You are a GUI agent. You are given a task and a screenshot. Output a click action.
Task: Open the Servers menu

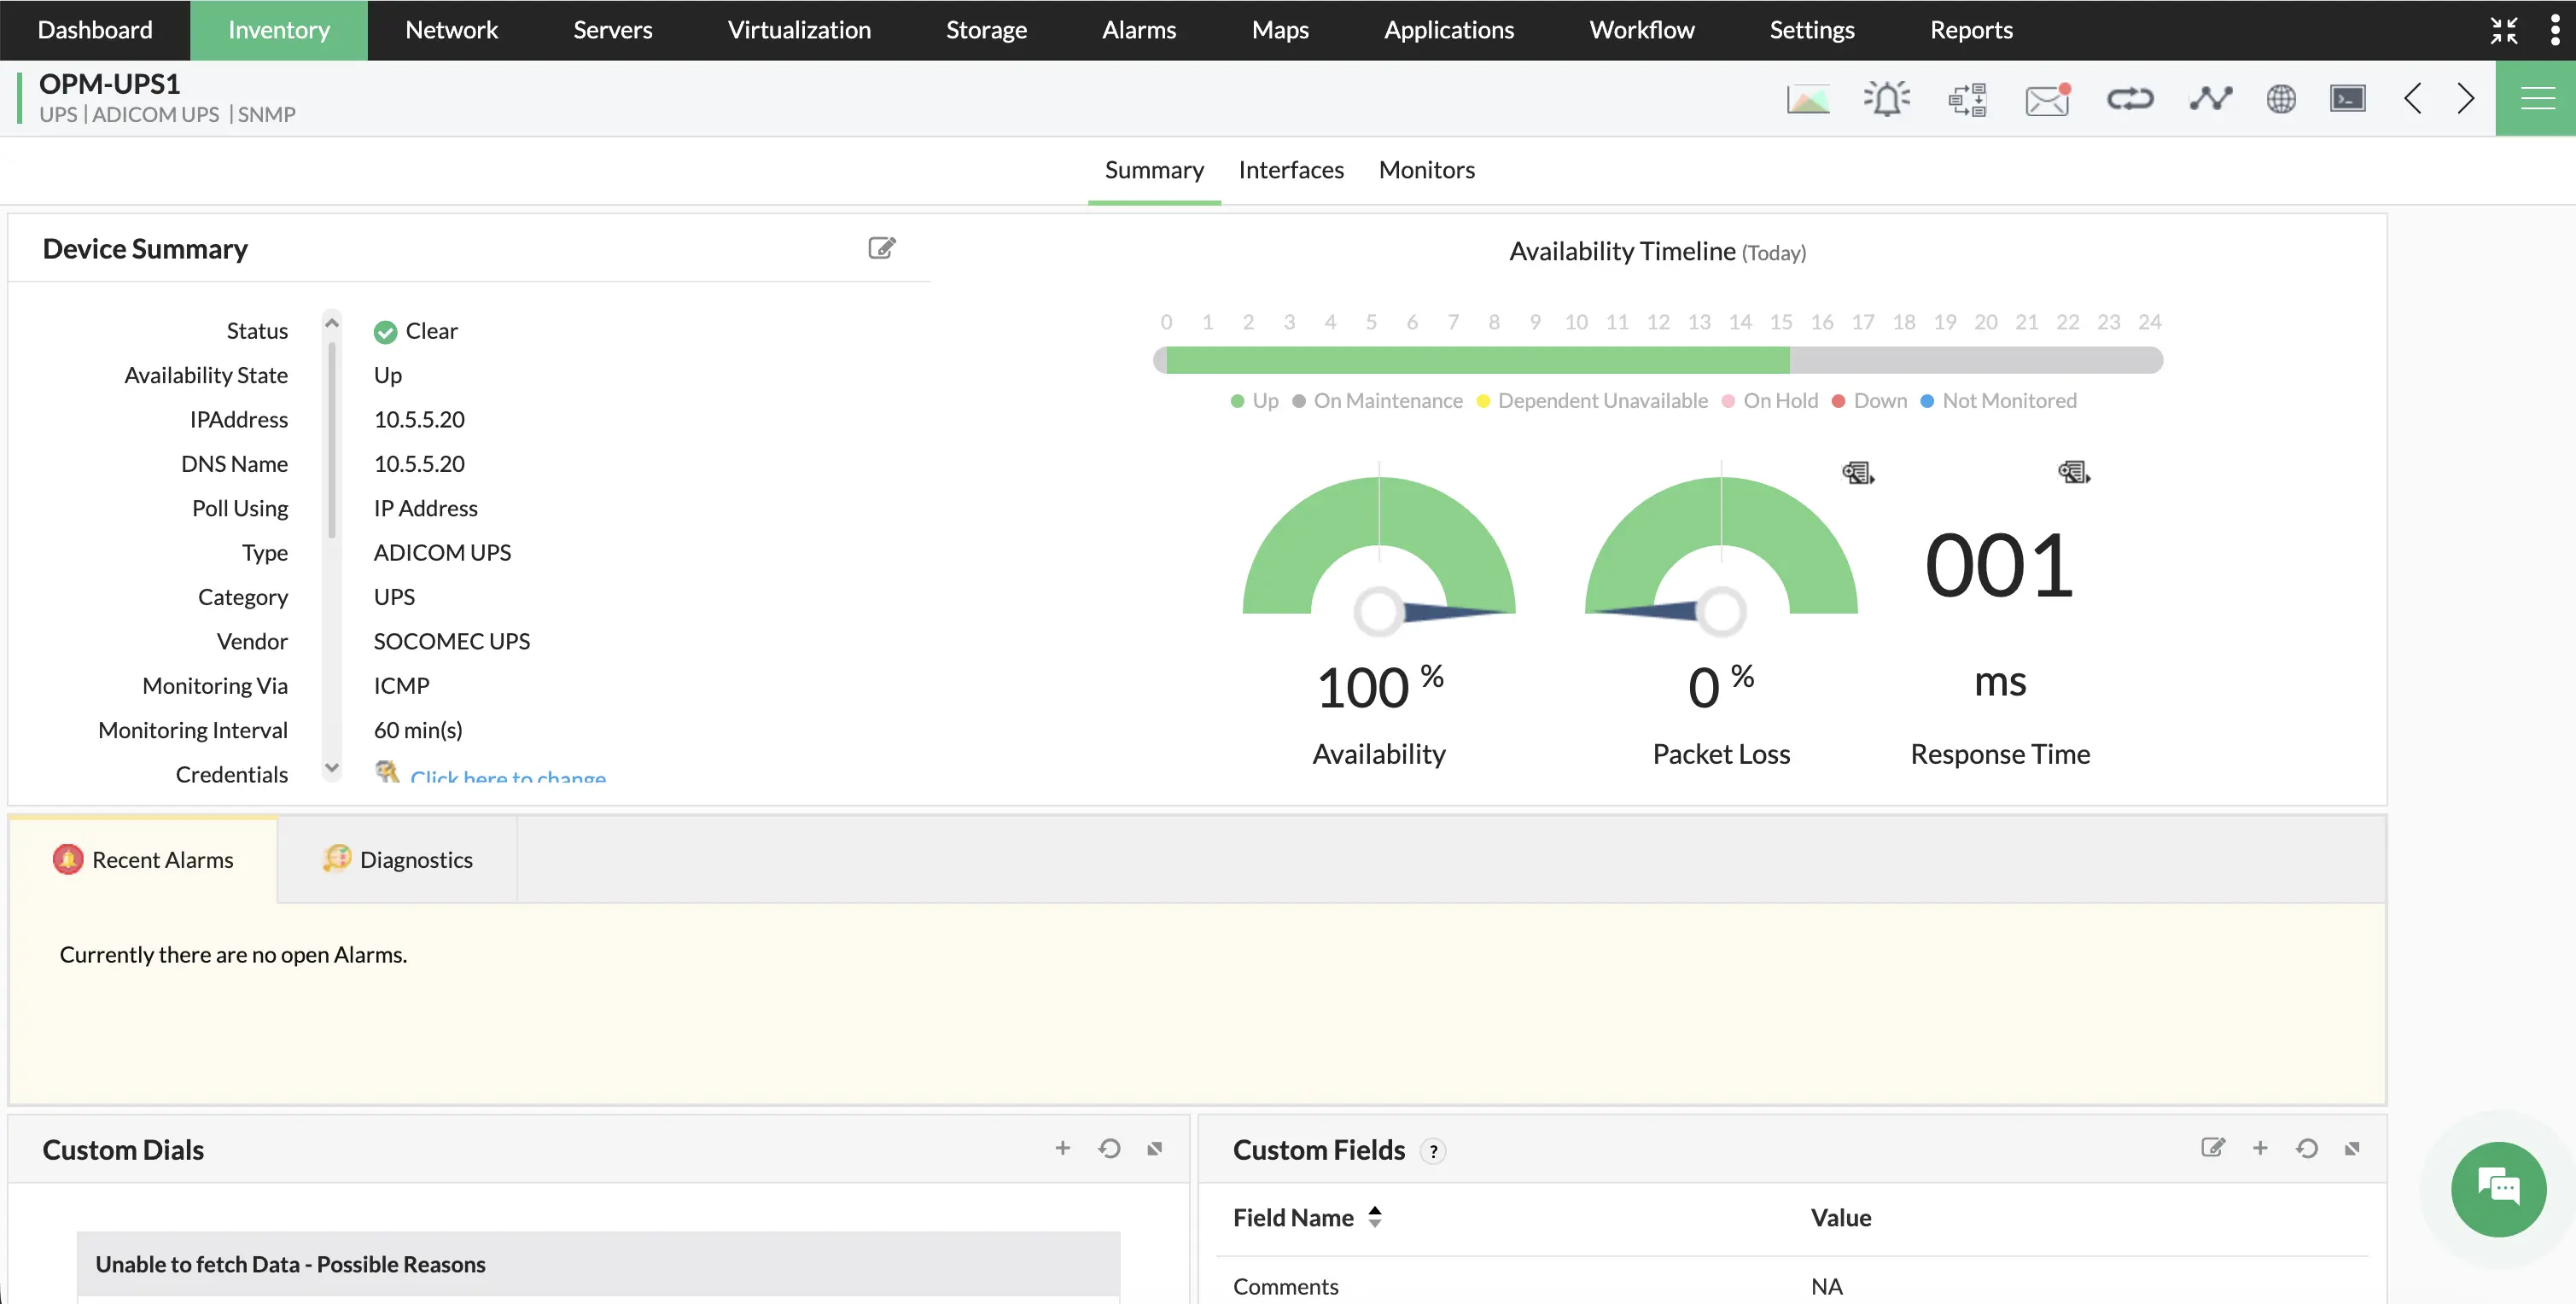click(613, 30)
